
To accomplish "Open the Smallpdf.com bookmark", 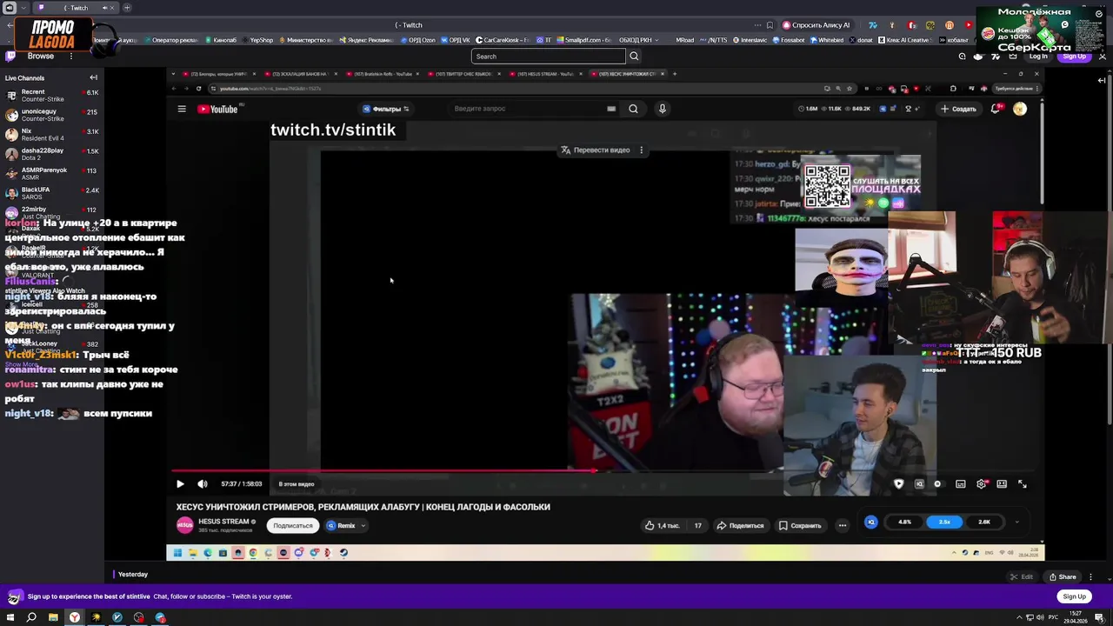I will (x=583, y=40).
